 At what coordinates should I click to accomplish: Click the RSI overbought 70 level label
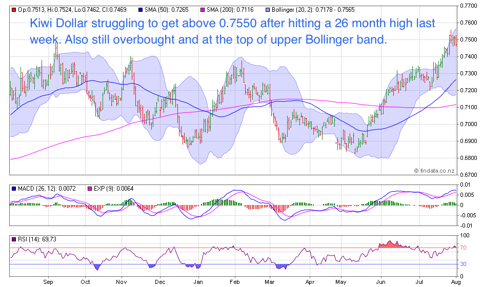click(463, 248)
